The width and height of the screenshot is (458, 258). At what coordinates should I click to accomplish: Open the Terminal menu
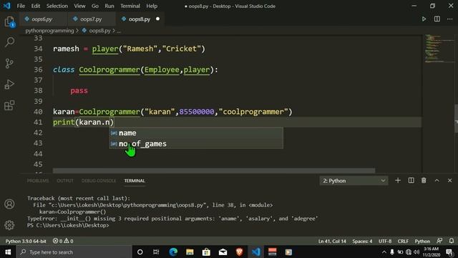pyautogui.click(x=130, y=6)
